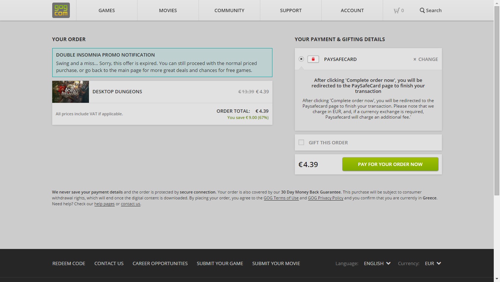Open Submit Your Game footer link
The width and height of the screenshot is (500, 282).
(220, 263)
